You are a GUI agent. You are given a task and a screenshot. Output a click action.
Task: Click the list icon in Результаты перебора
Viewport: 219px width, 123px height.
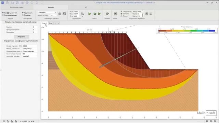pos(146,14)
